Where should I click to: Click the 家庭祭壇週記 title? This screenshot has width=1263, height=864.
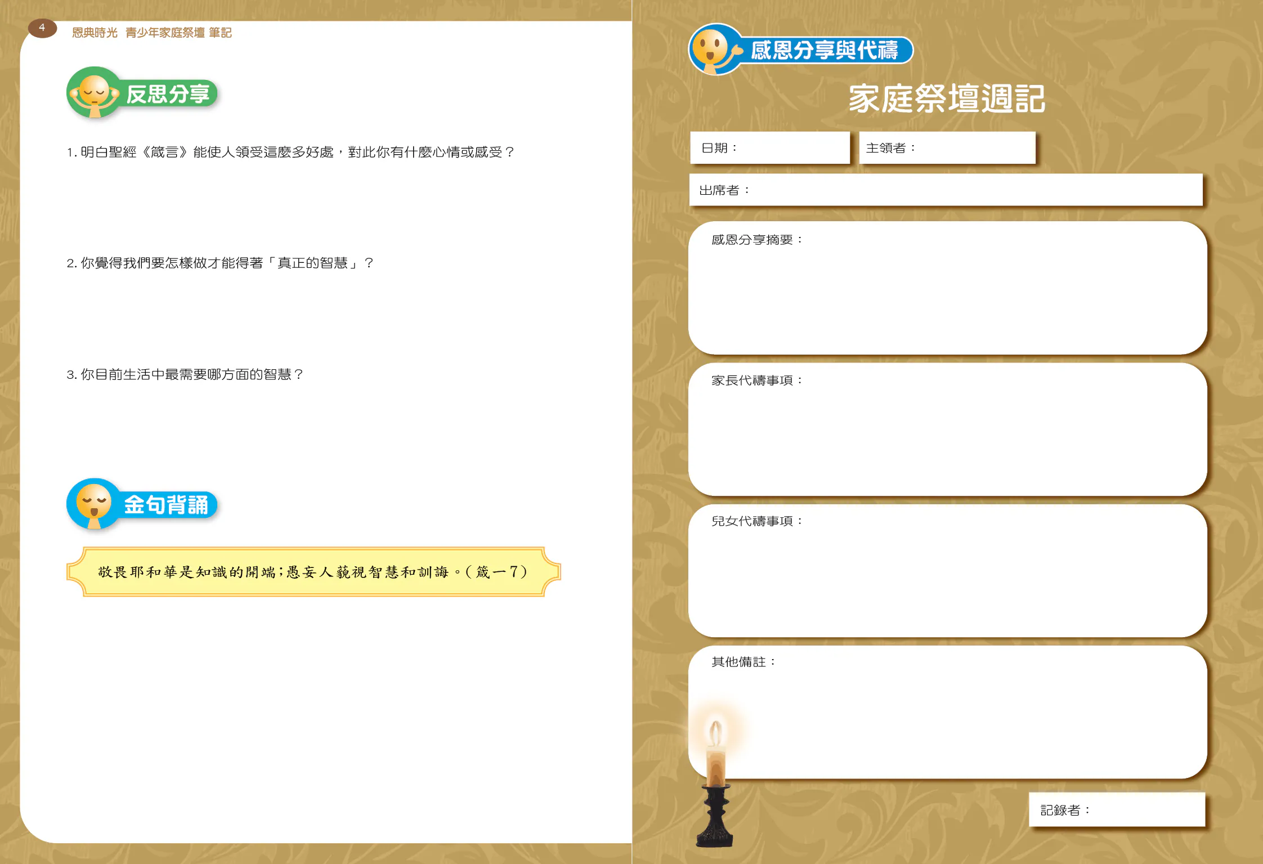(x=947, y=99)
